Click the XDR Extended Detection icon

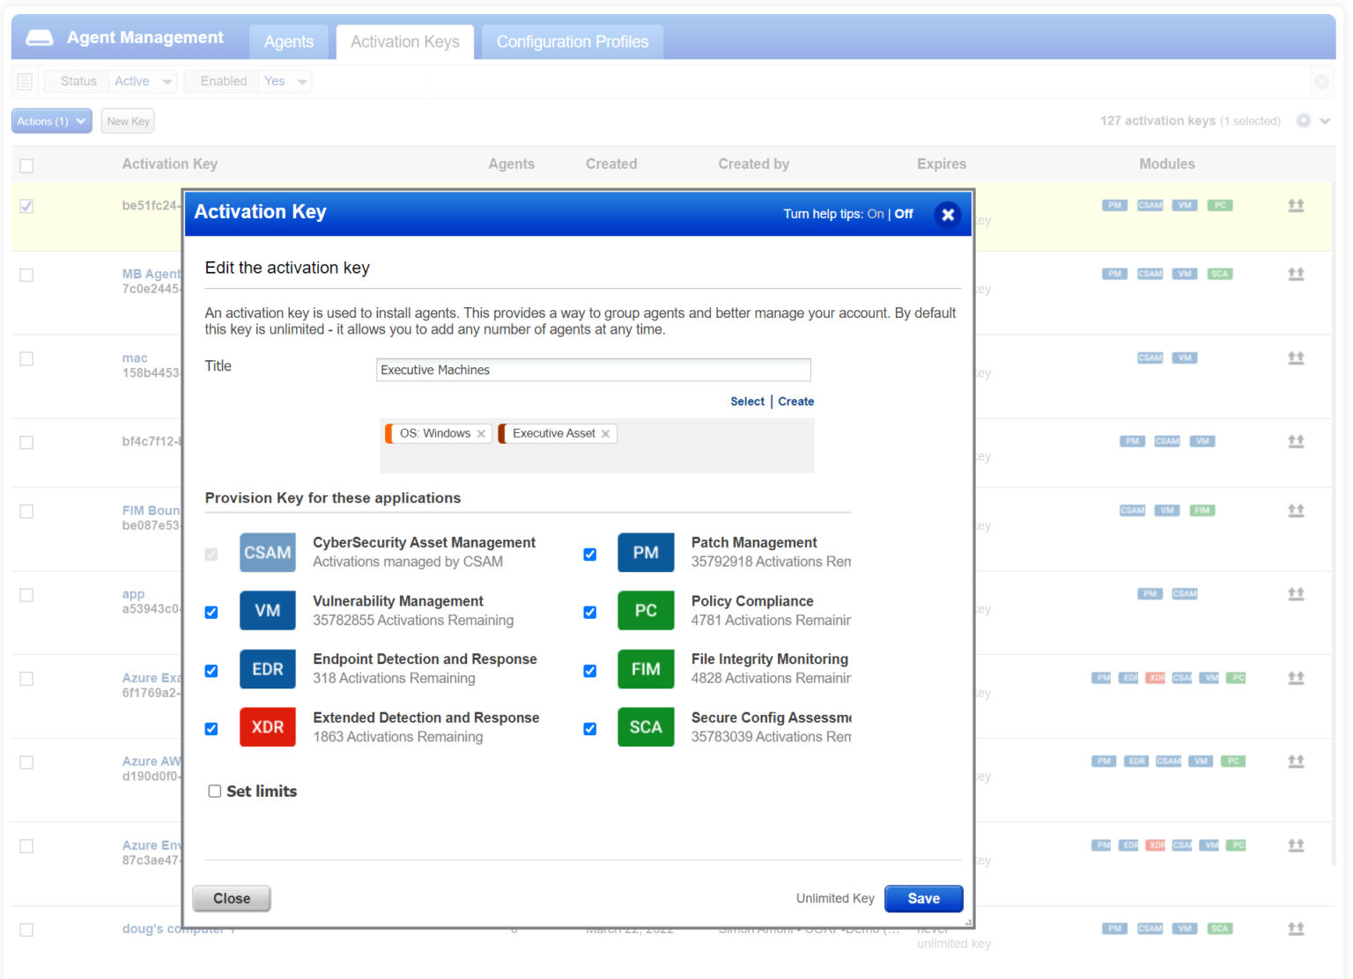[267, 727]
